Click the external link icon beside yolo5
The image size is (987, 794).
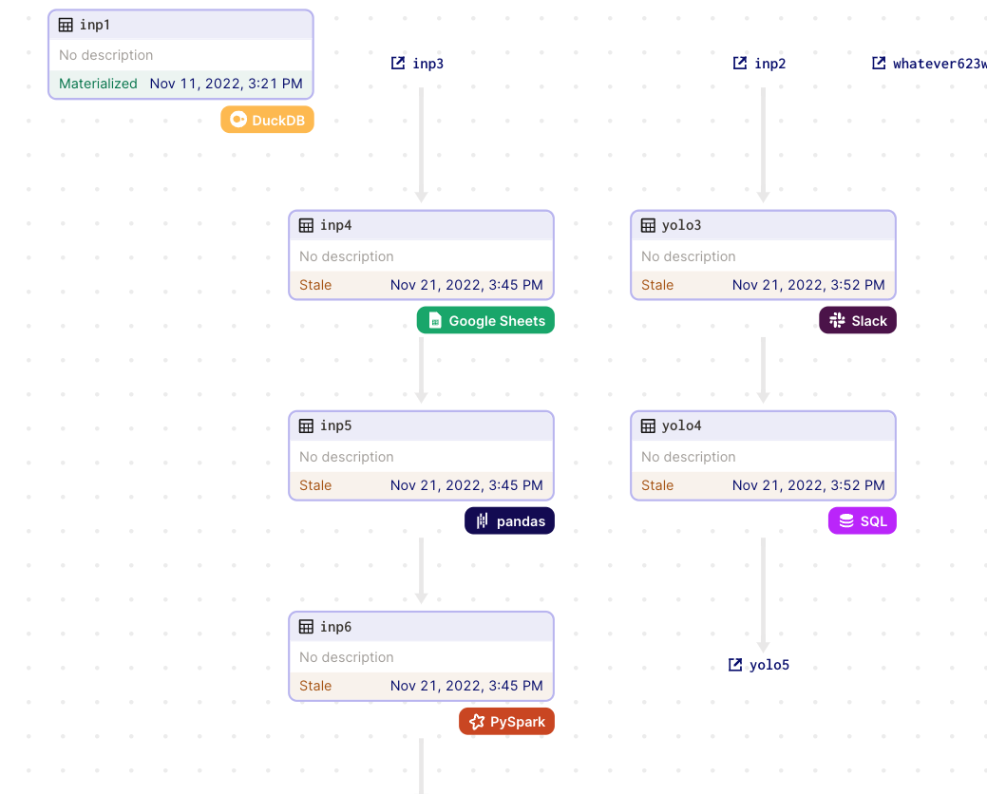point(733,665)
